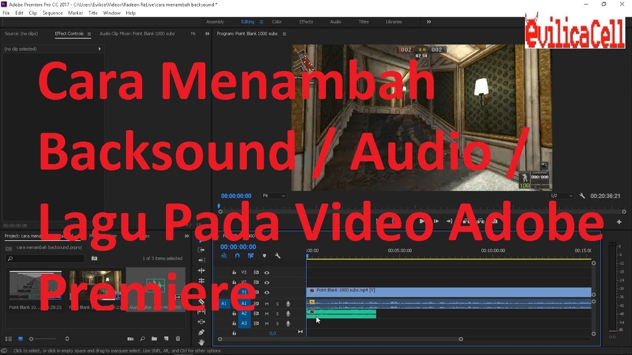Open Program monitor settings wrench

pos(582,196)
